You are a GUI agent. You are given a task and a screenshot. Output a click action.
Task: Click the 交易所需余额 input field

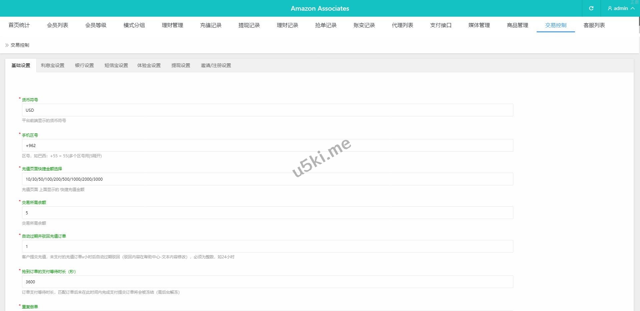(x=267, y=213)
